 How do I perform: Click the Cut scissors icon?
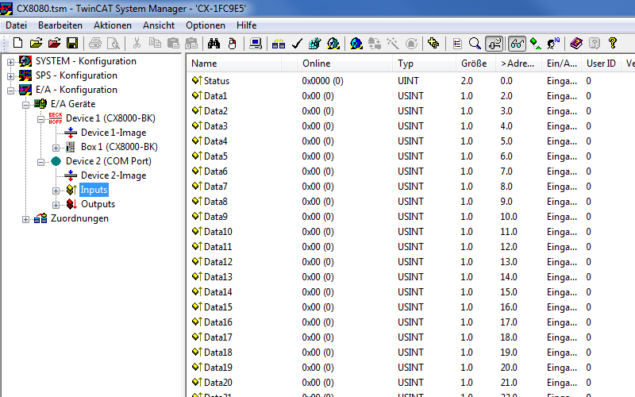tap(137, 43)
